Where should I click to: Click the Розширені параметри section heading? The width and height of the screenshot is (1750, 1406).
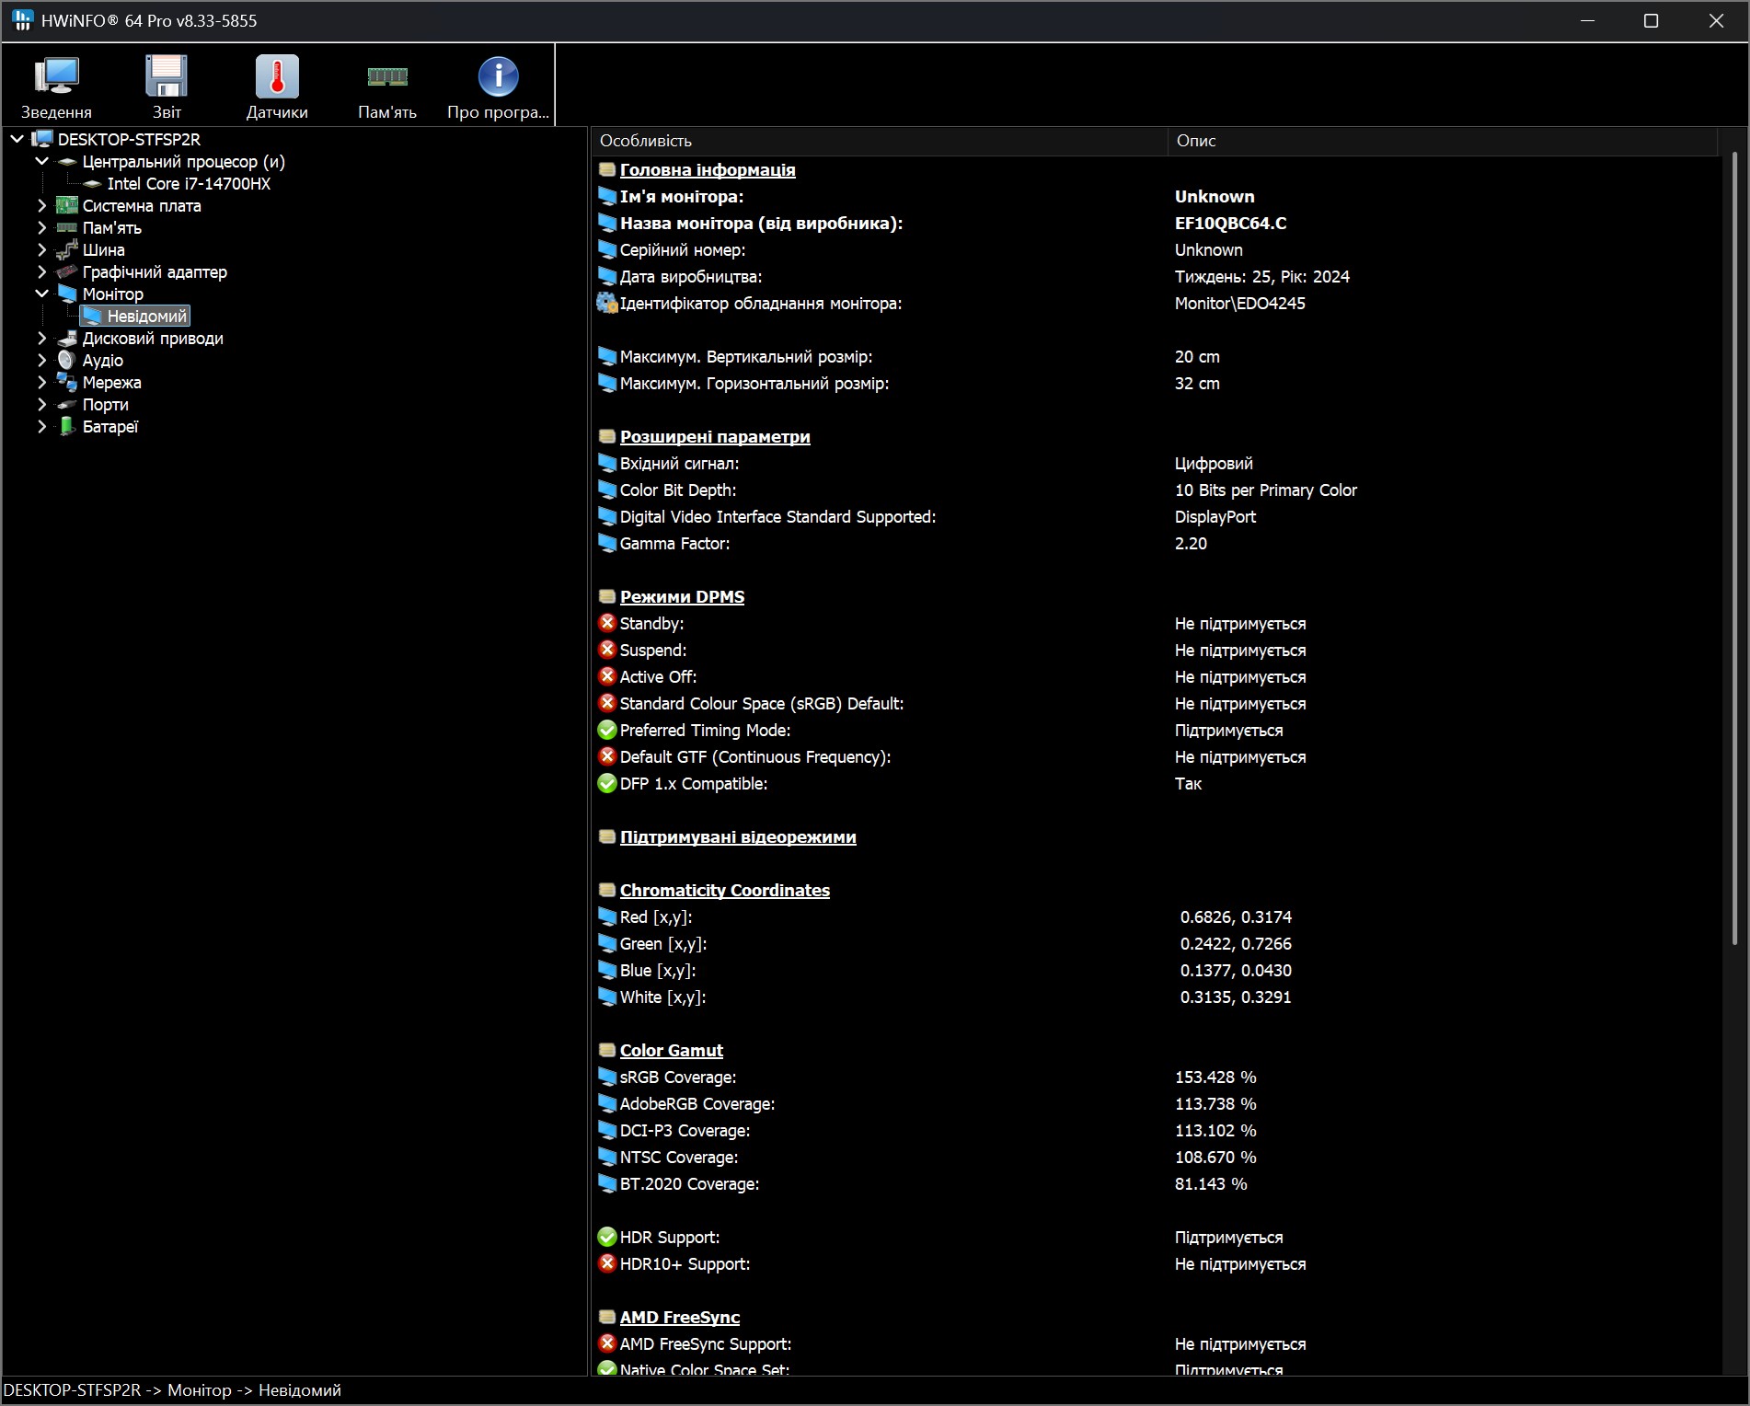[715, 436]
